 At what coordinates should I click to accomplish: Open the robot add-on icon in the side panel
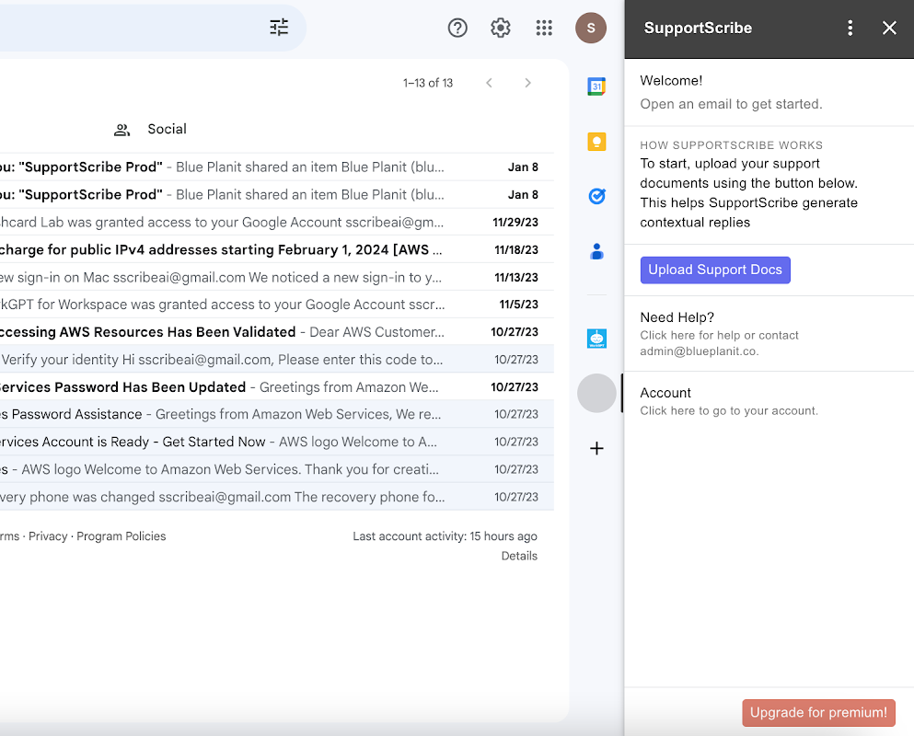click(596, 339)
